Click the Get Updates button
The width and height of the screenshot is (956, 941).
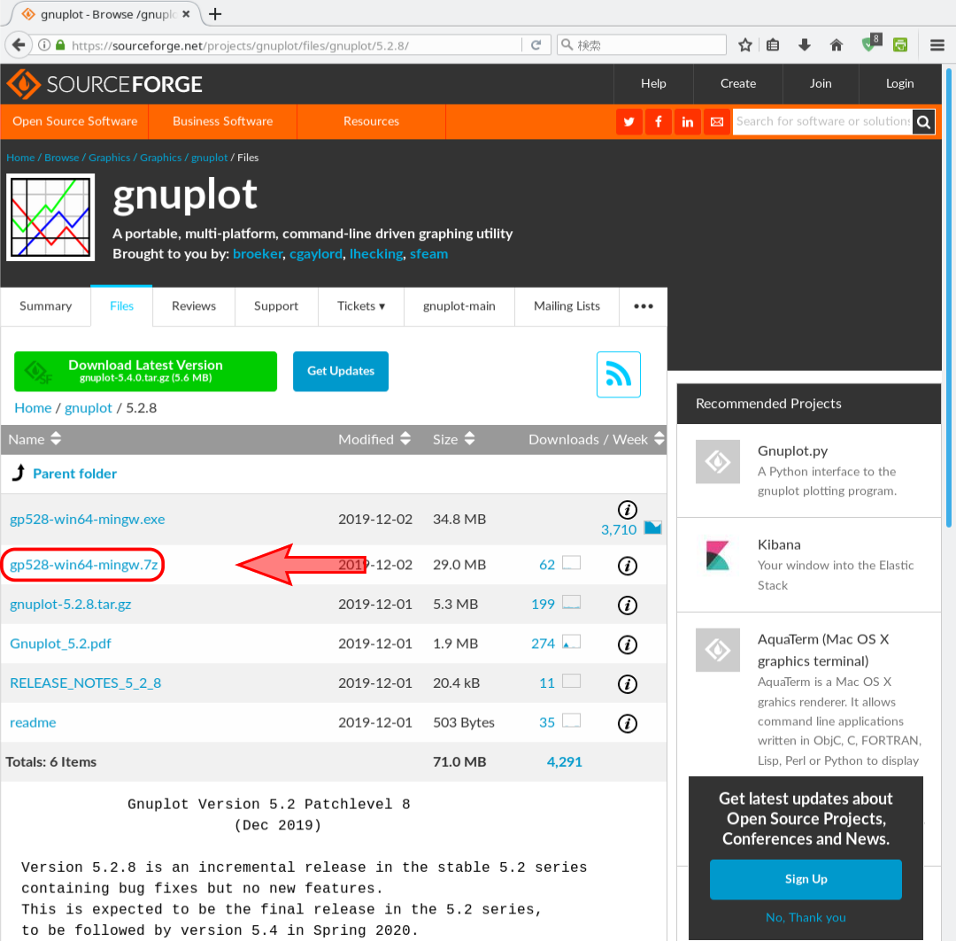coord(341,372)
